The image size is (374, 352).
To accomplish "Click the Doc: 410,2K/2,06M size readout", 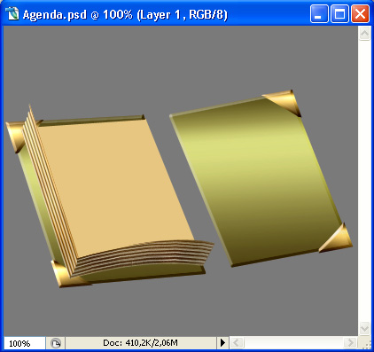I will (x=140, y=343).
